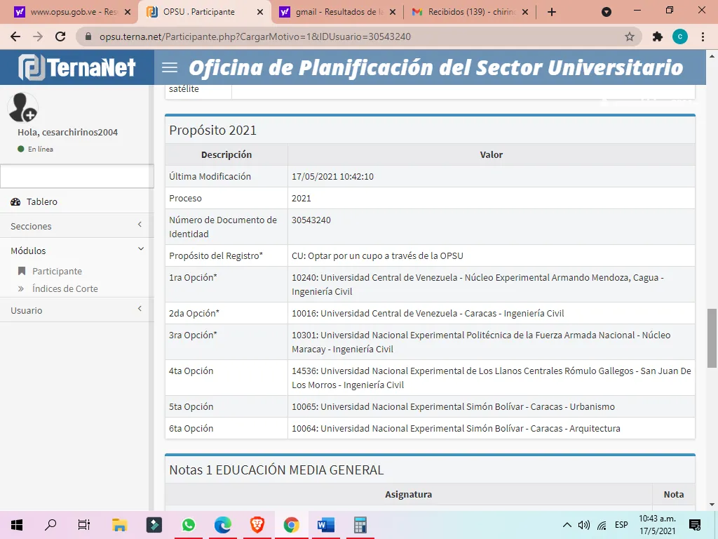Open a new browser tab
This screenshot has height=539, width=718.
pos(552,12)
